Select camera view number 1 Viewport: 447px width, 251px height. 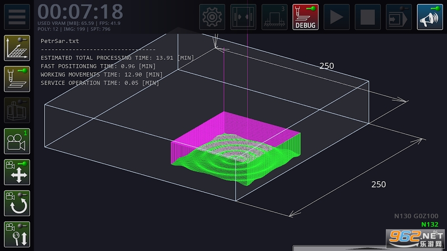(x=17, y=141)
